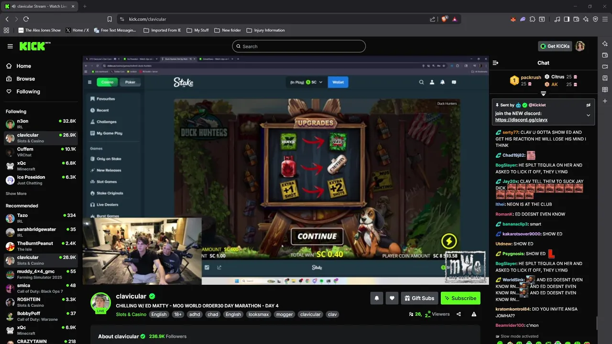Open the Stake SC currency dropdown
The height and width of the screenshot is (344, 612).
pos(306,82)
